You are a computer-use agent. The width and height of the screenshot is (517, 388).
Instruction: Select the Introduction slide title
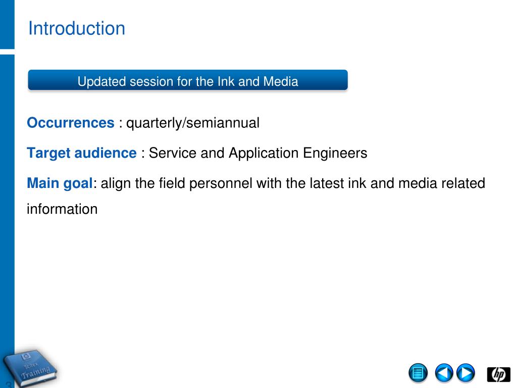click(77, 28)
